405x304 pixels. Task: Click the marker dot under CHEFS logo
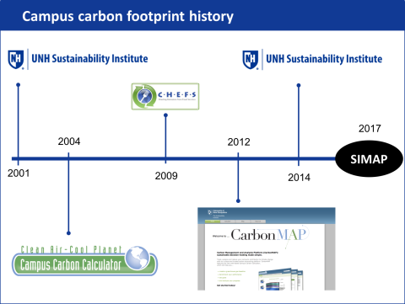(x=165, y=115)
